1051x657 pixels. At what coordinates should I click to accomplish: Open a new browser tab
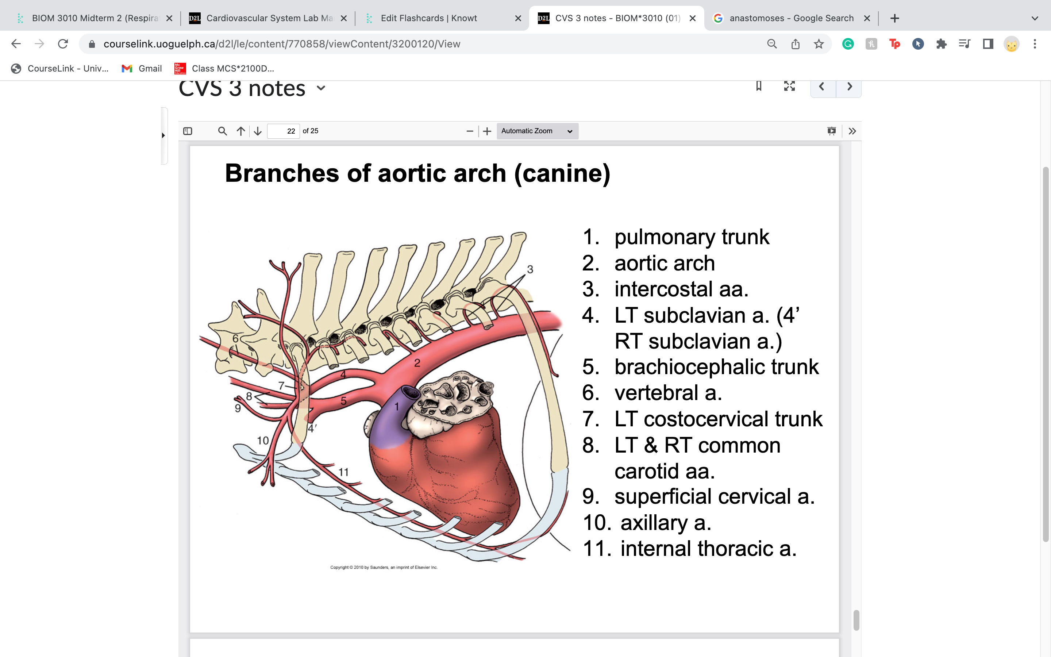pos(895,18)
